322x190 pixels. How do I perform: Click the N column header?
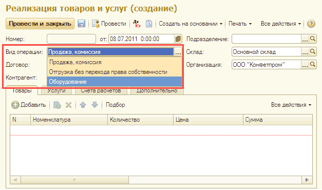[21, 120]
